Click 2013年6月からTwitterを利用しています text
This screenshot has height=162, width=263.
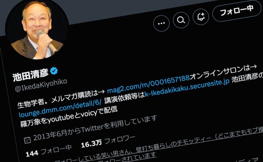click(95, 128)
